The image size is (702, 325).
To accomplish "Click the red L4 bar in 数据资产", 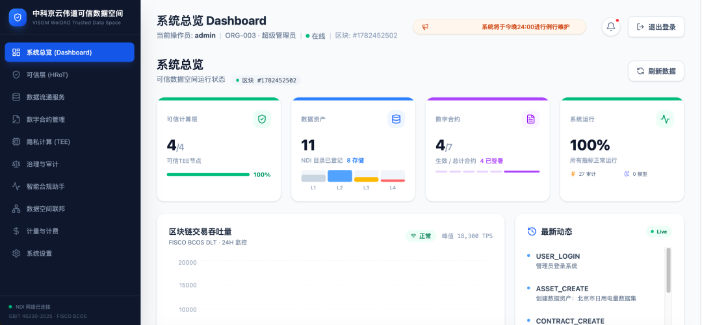I will 393,180.
